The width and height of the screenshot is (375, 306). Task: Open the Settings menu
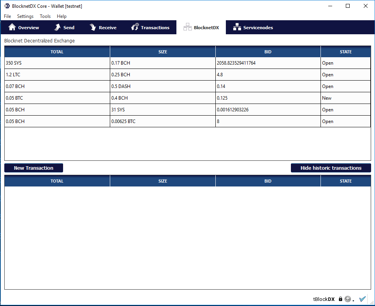pyautogui.click(x=25, y=16)
